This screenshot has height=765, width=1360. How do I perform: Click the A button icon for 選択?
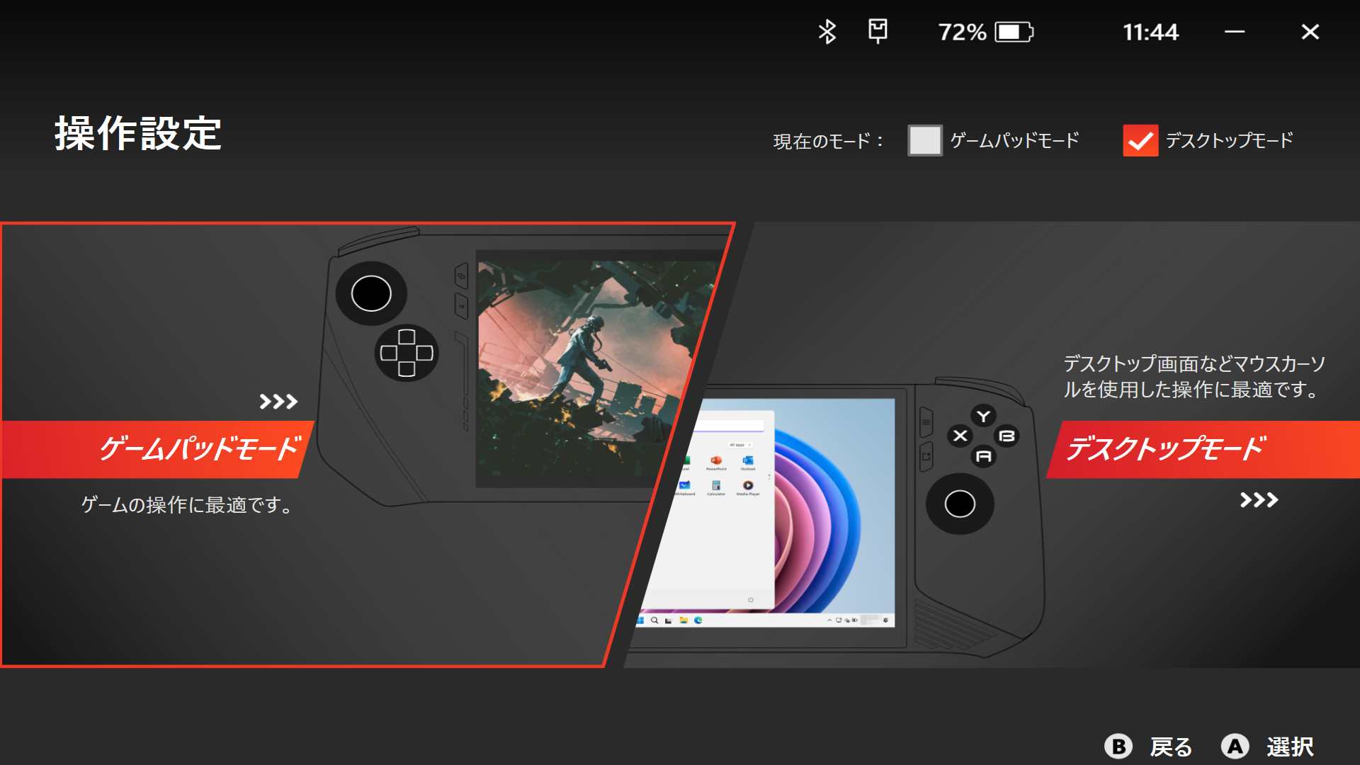(x=1235, y=746)
